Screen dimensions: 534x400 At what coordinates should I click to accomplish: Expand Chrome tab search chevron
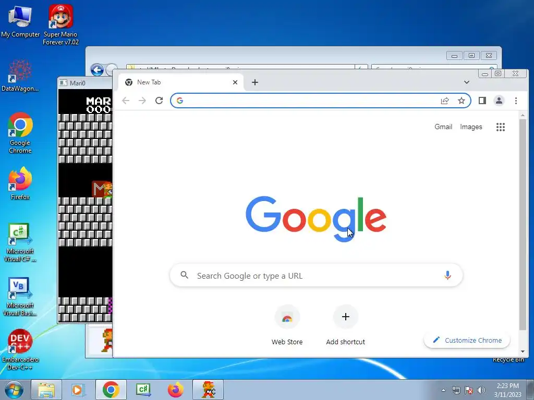pyautogui.click(x=467, y=82)
